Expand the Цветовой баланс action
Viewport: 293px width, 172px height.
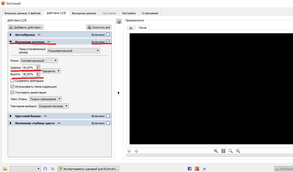coord(11,116)
